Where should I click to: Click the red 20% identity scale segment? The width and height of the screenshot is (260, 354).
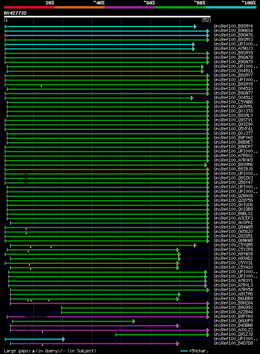[29, 7]
